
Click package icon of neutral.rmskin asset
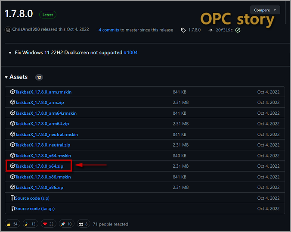(12, 134)
